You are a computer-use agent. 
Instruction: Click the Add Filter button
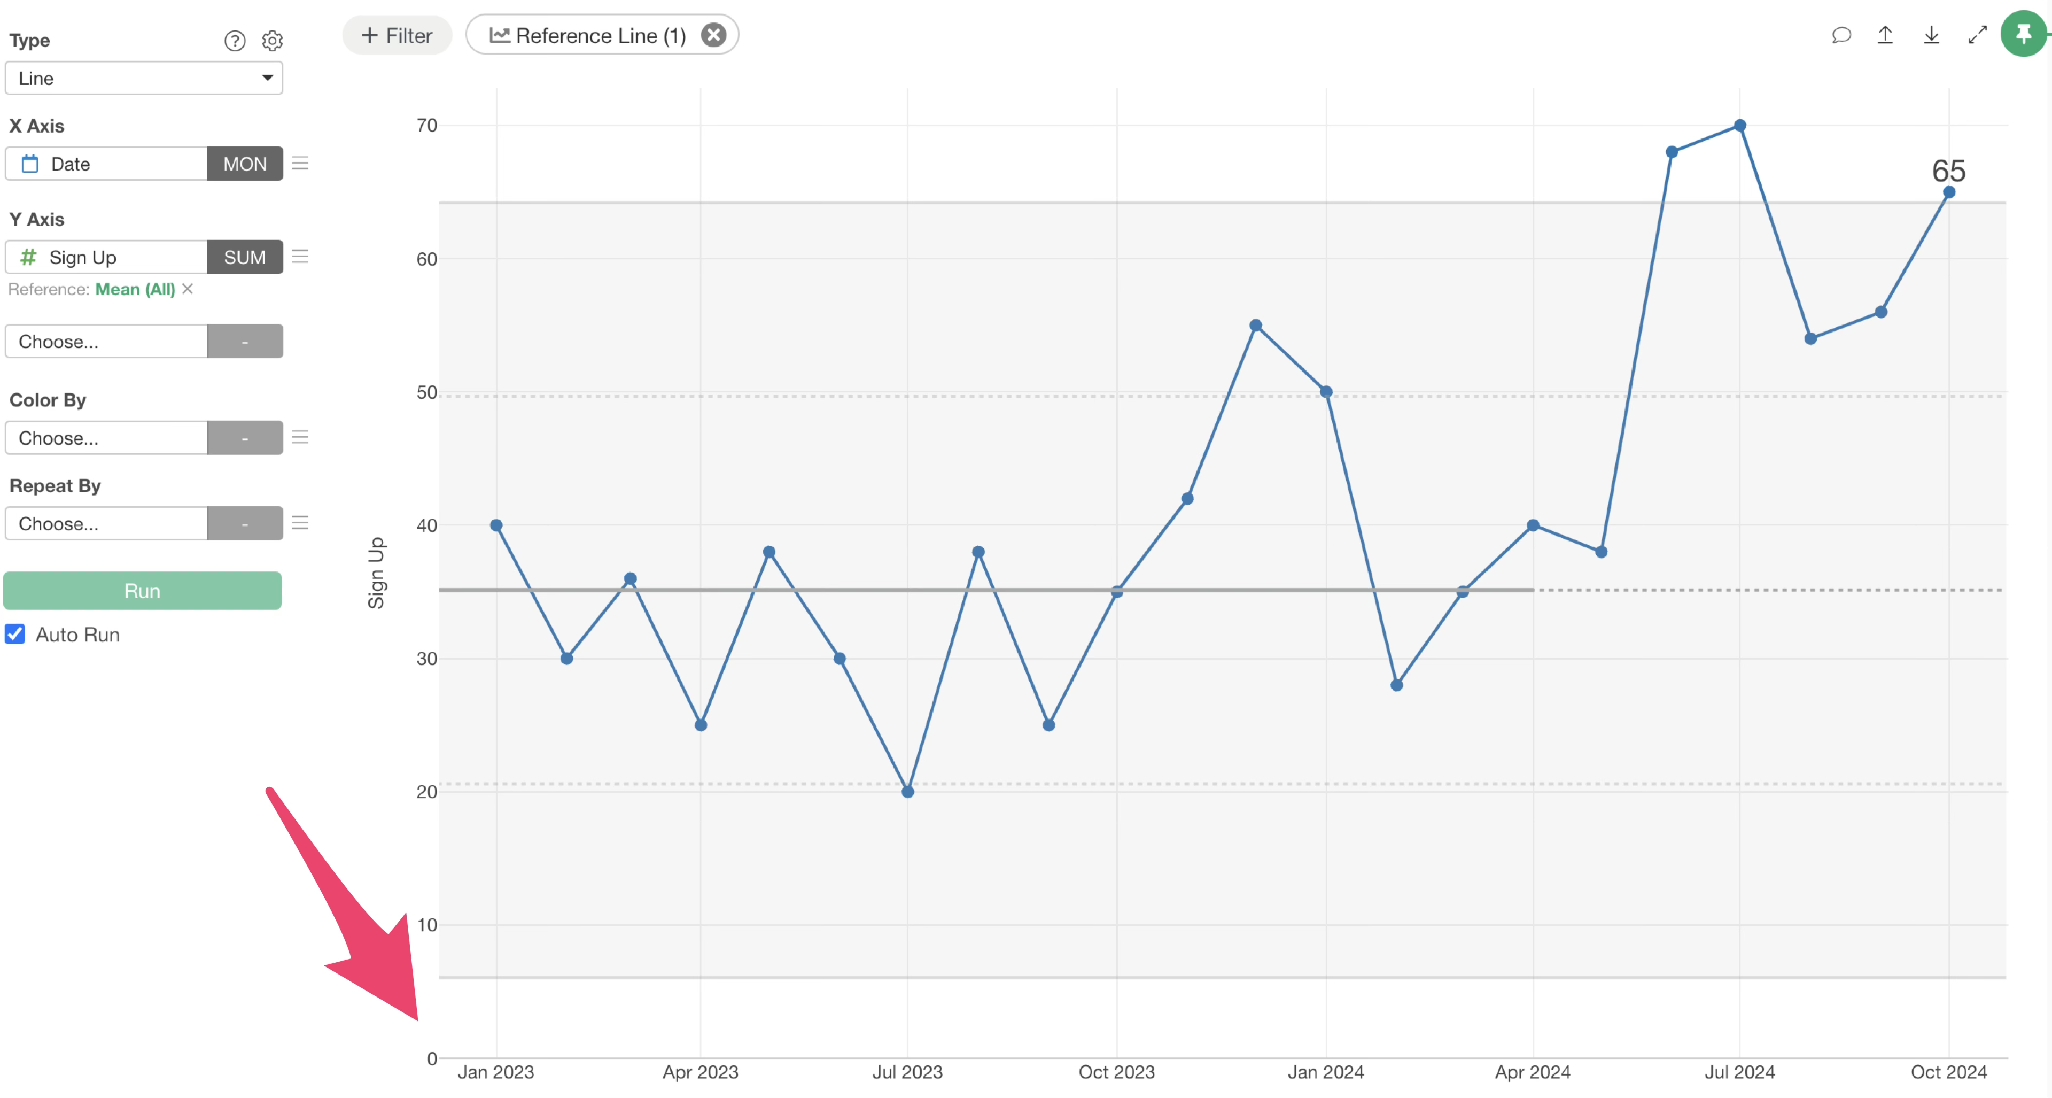coord(397,36)
